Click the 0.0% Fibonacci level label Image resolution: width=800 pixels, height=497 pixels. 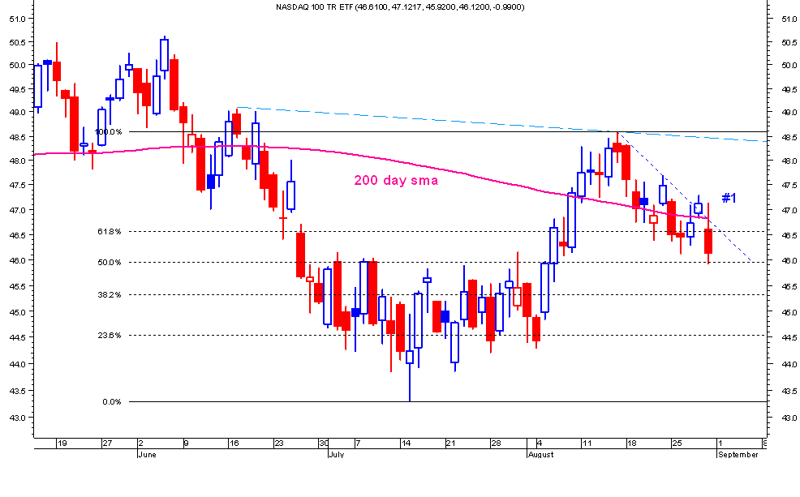(x=112, y=401)
